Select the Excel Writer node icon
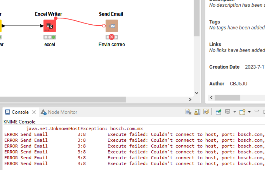 point(50,26)
